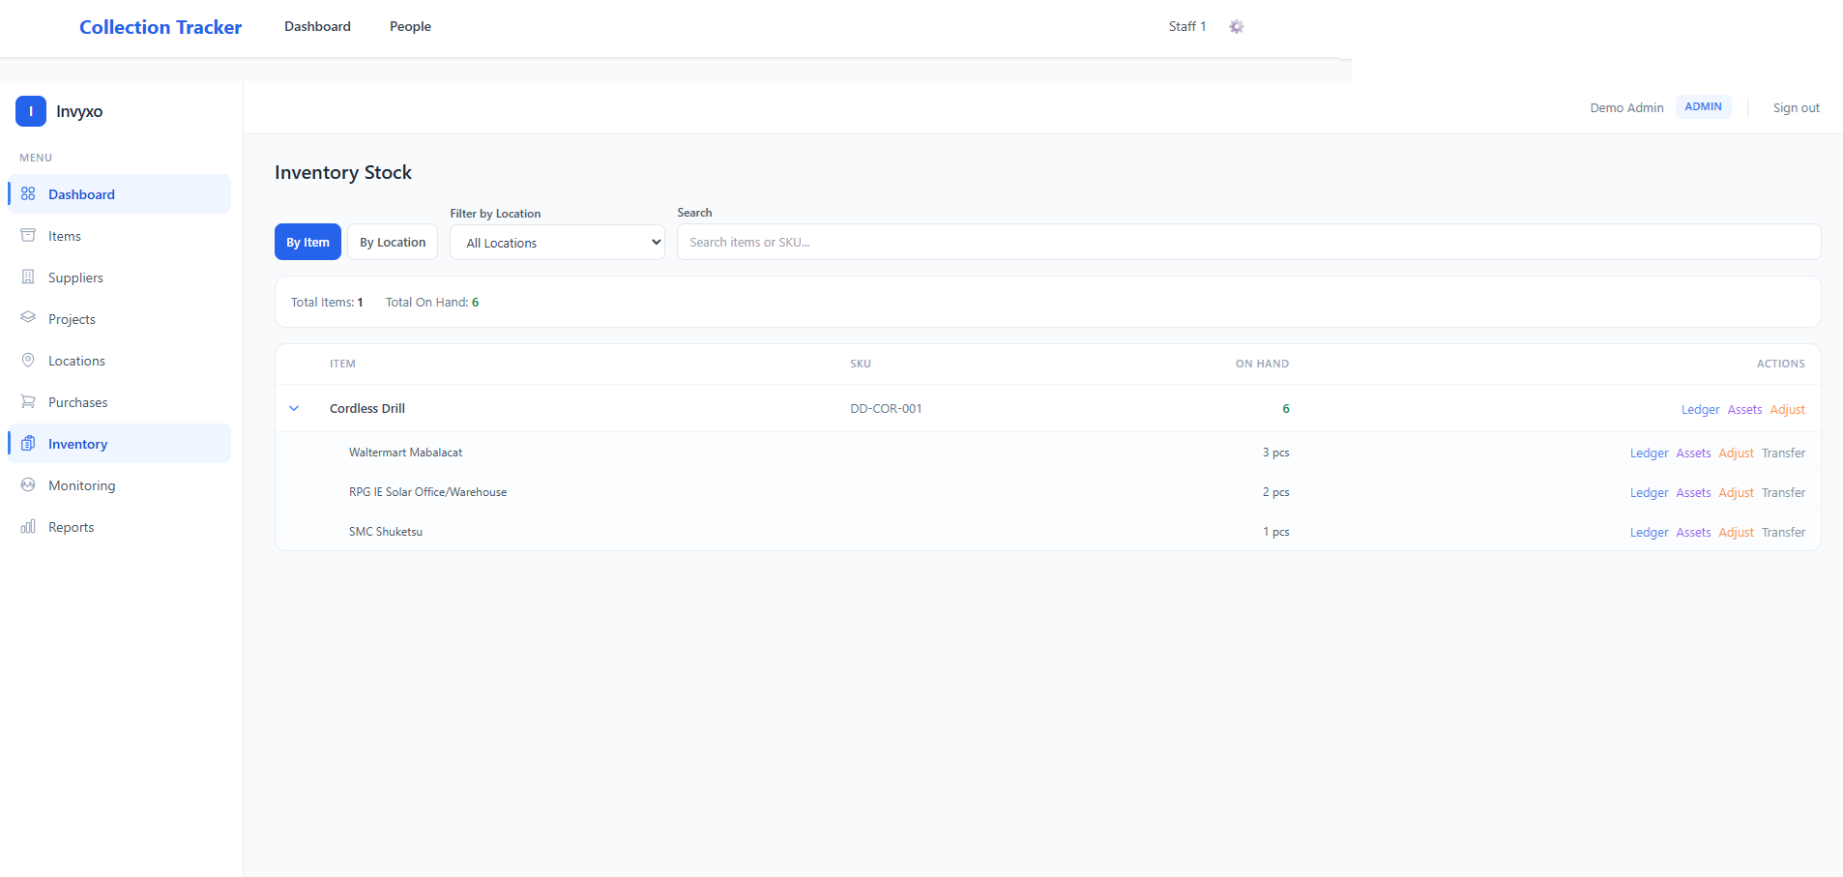
Task: Click the Total Items: 1 summary
Action: point(327,302)
